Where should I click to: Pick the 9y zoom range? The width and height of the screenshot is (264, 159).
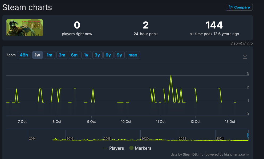119,55
